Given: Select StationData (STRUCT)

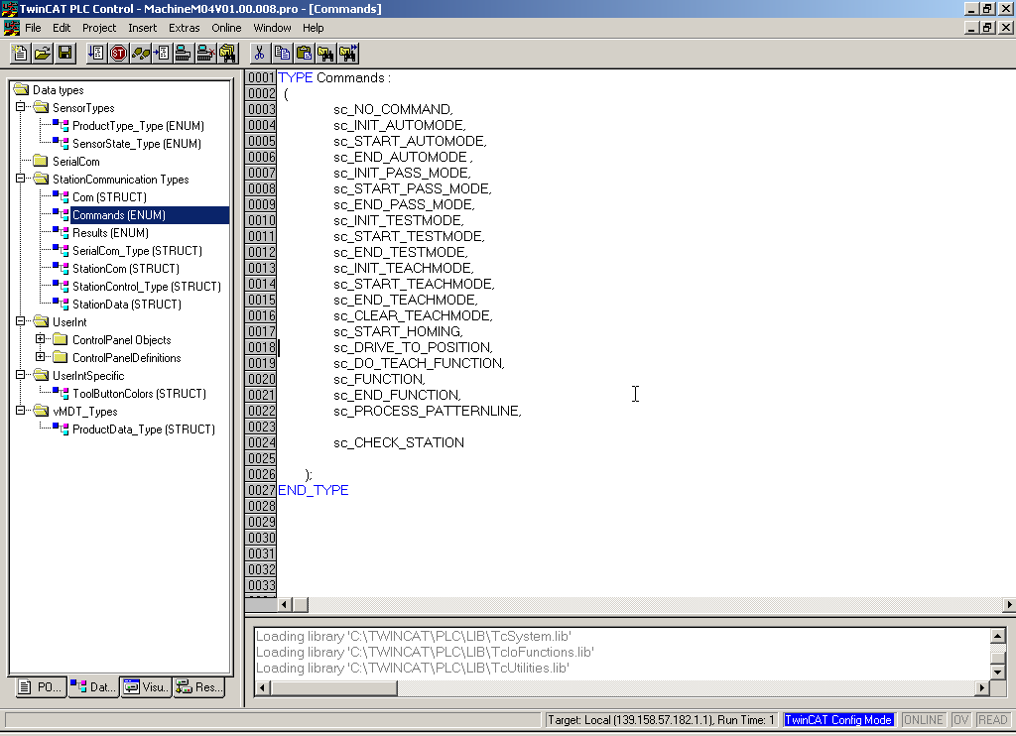Looking at the screenshot, I should [x=127, y=304].
